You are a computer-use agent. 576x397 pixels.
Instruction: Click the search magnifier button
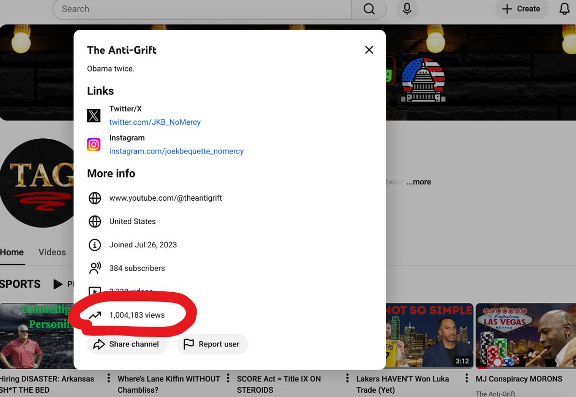click(x=369, y=9)
